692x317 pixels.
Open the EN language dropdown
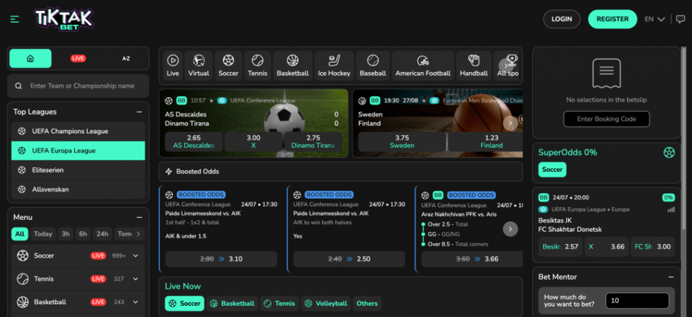coord(654,20)
